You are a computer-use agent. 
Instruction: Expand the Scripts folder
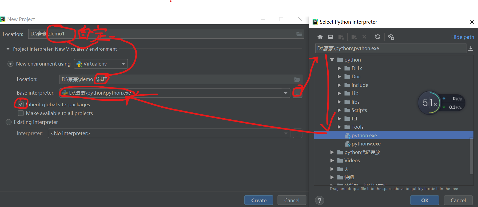click(x=339, y=110)
